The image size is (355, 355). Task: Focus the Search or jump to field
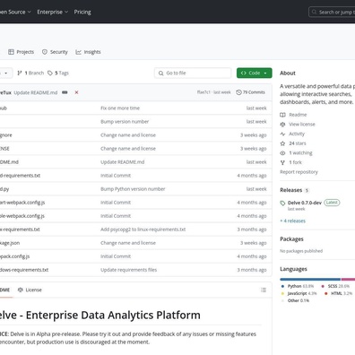coord(332,13)
